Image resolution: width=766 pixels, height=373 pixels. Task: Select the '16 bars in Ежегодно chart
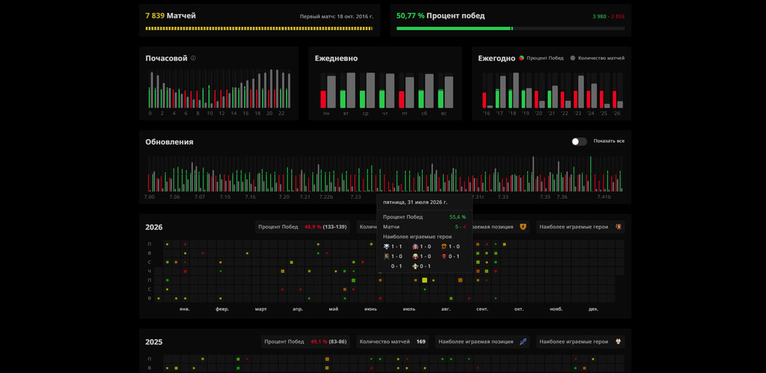[x=487, y=90]
